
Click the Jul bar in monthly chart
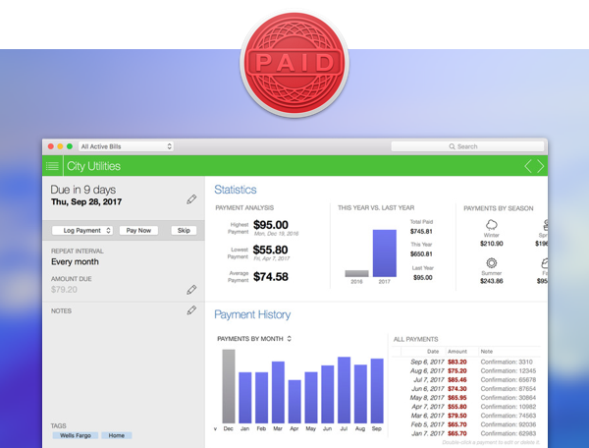tap(345, 390)
